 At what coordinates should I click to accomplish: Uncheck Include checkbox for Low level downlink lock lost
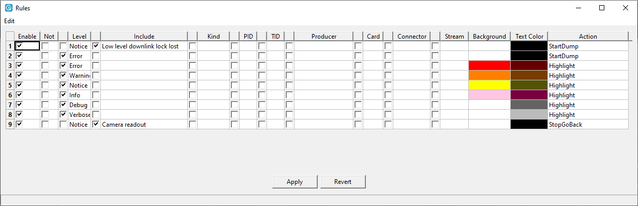[96, 46]
